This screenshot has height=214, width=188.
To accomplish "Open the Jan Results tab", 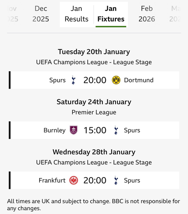I will coord(77,14).
